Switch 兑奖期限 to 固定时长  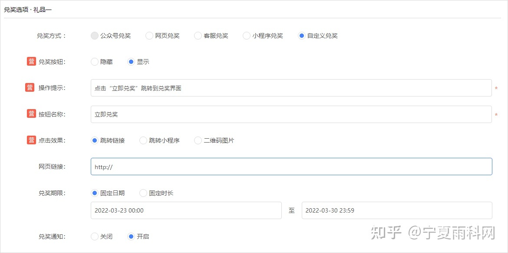pos(143,193)
